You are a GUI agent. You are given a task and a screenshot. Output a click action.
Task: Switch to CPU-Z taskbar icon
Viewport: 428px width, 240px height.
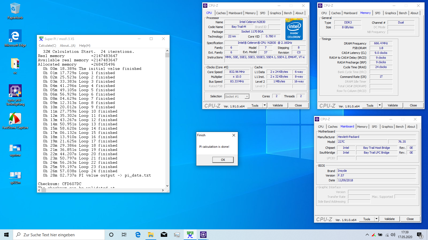[x=203, y=235]
